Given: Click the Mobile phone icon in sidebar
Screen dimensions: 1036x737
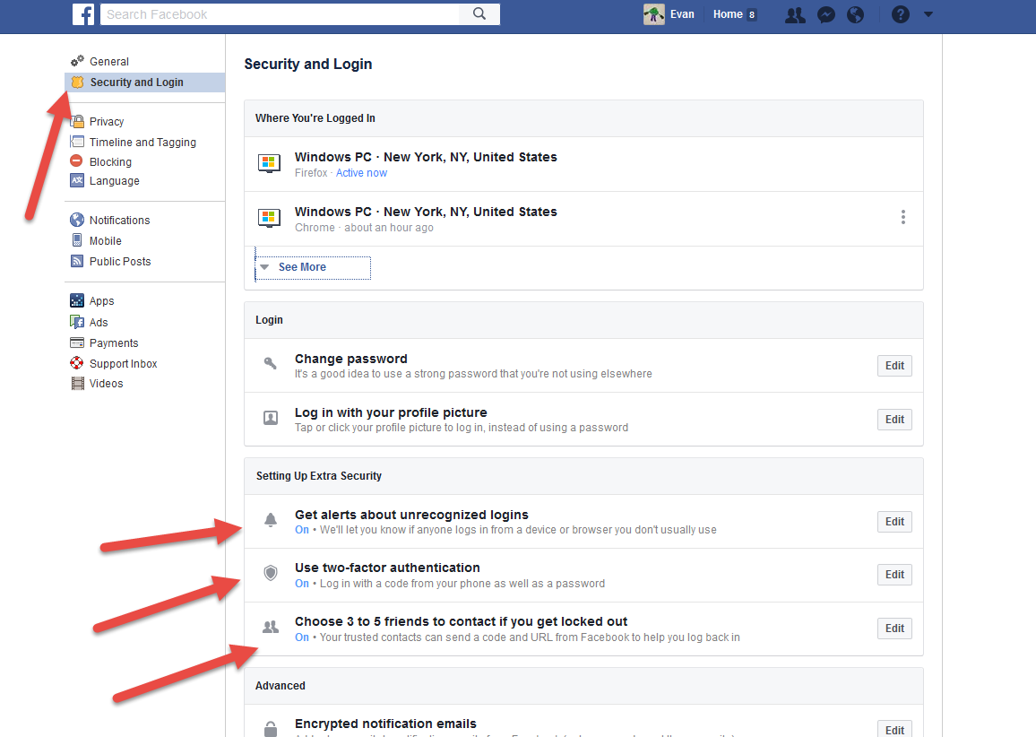Looking at the screenshot, I should (x=77, y=240).
